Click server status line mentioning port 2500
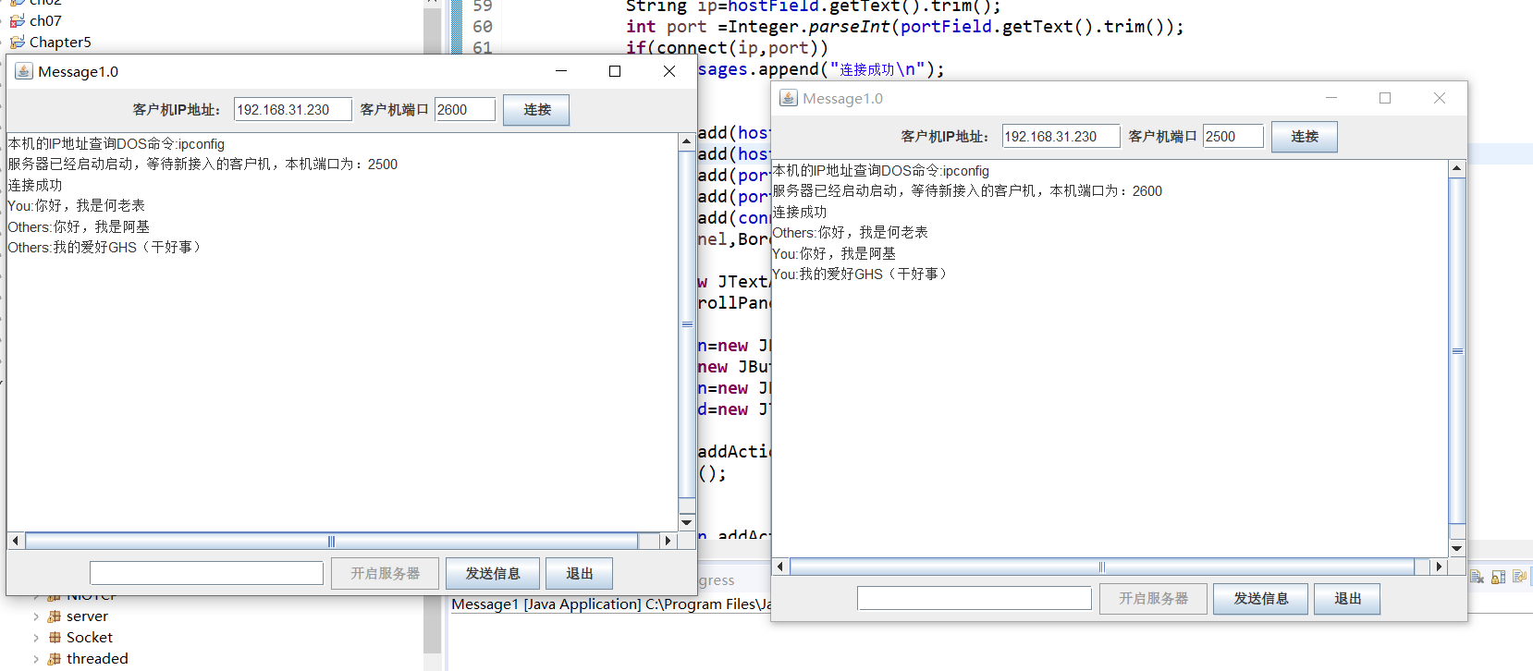 coord(202,165)
